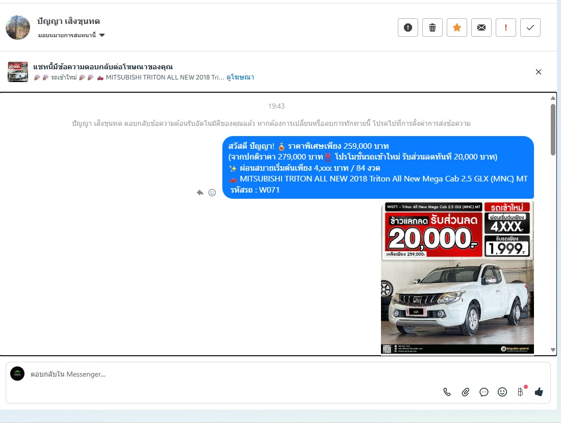Click page avatar beside reply box
This screenshot has height=423, width=561.
coord(17,374)
